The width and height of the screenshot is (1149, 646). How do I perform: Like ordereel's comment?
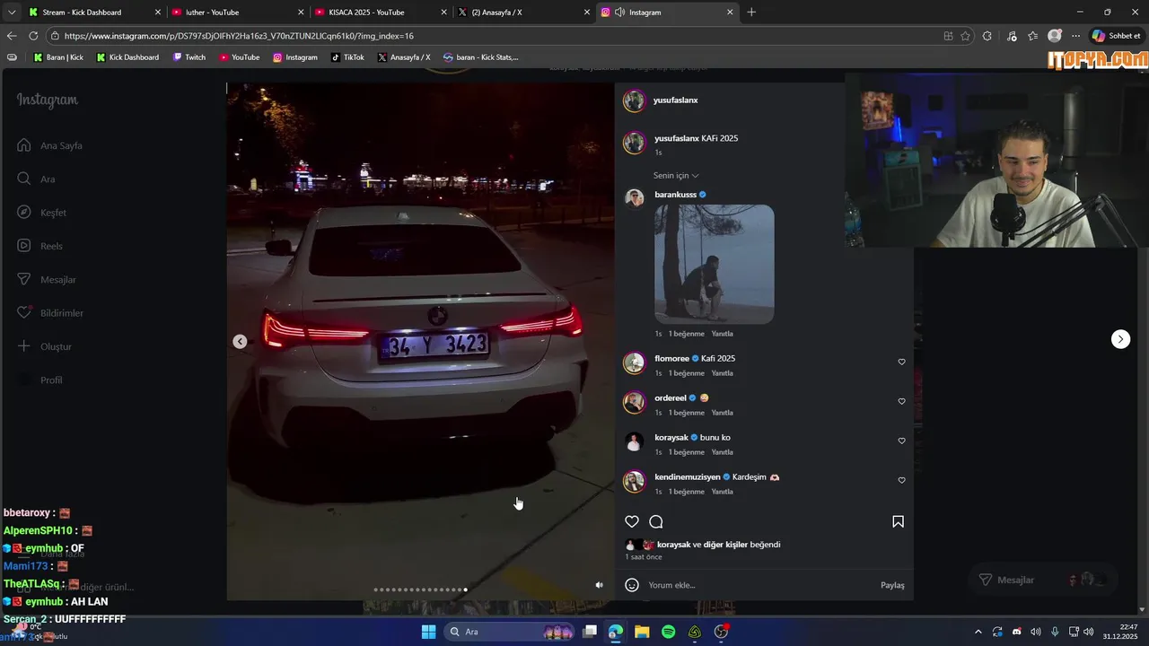(x=901, y=401)
